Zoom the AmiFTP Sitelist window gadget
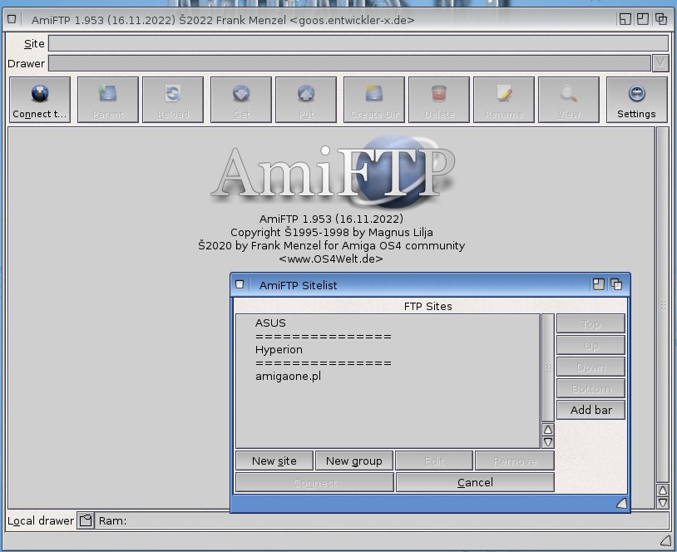This screenshot has width=677, height=552. (x=599, y=284)
